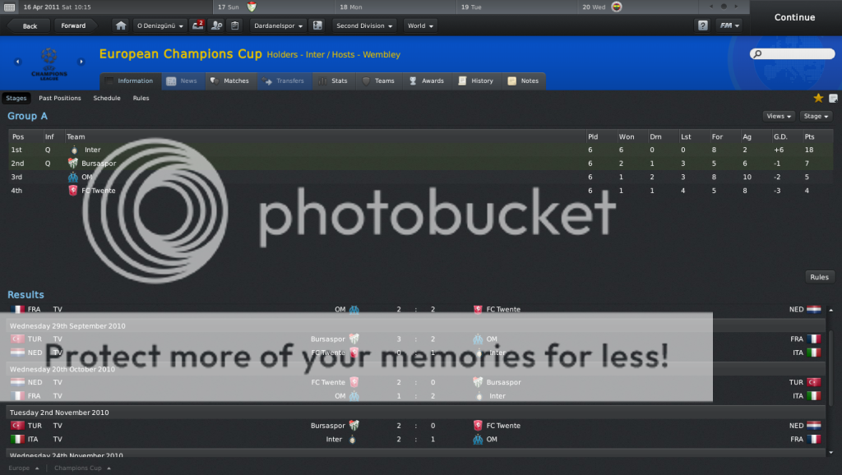
Task: Click the club badge on 20 Wed
Action: 617,7
